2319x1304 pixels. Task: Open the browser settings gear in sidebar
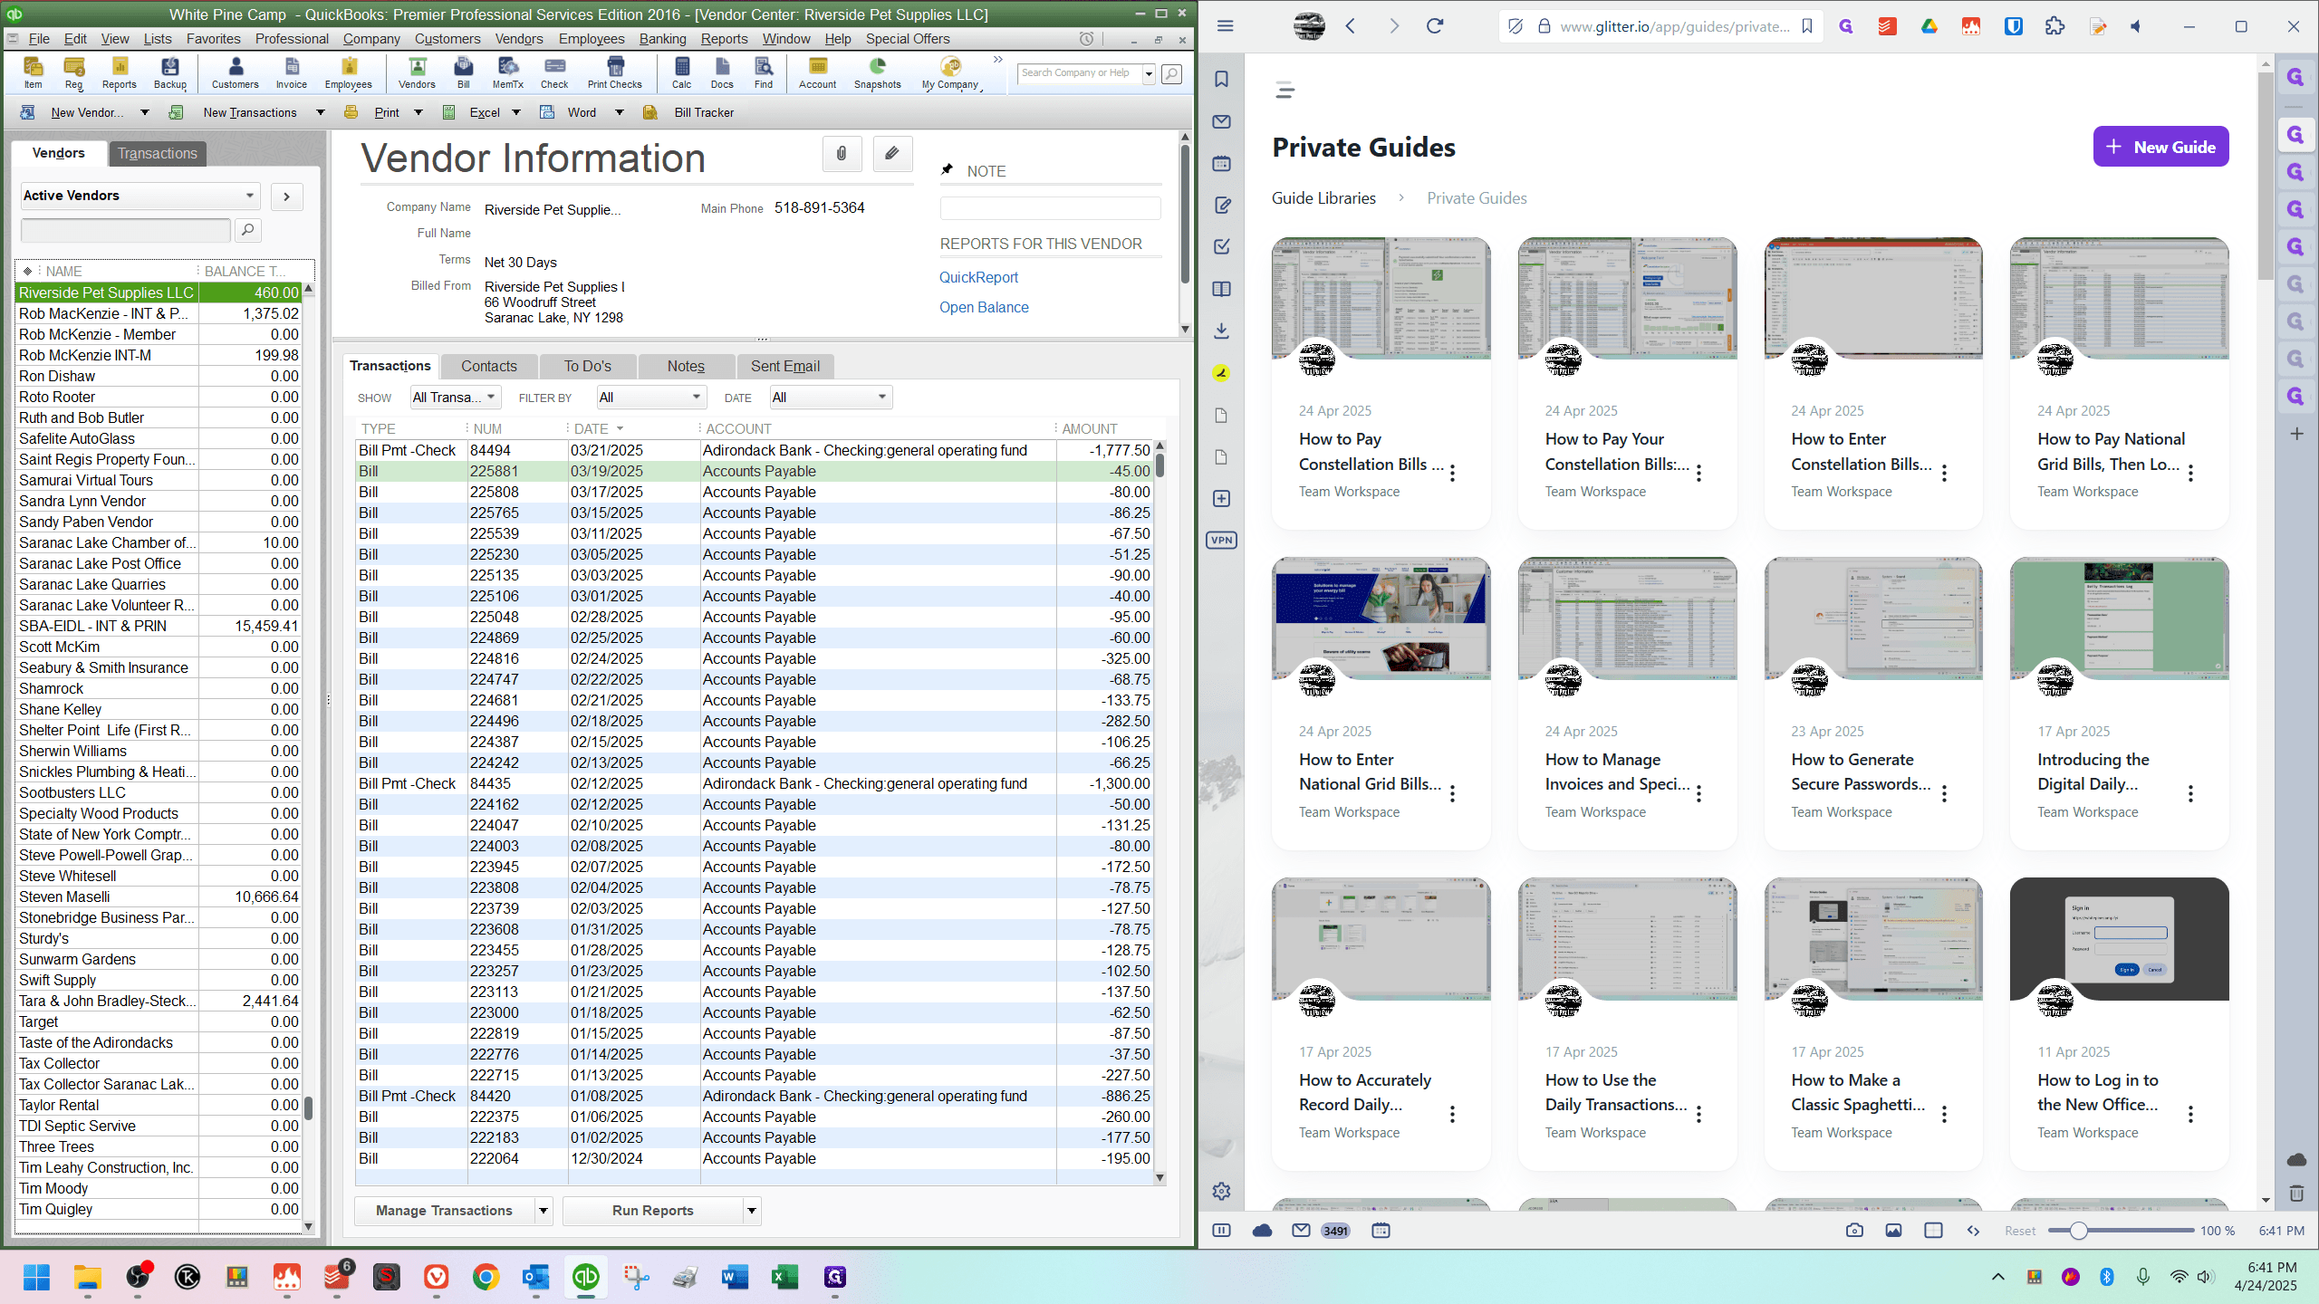1222,1192
